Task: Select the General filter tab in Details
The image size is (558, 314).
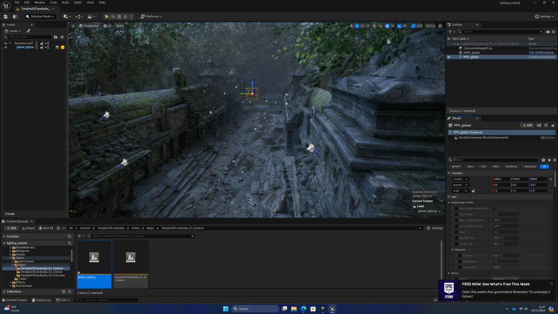Action: click(456, 167)
